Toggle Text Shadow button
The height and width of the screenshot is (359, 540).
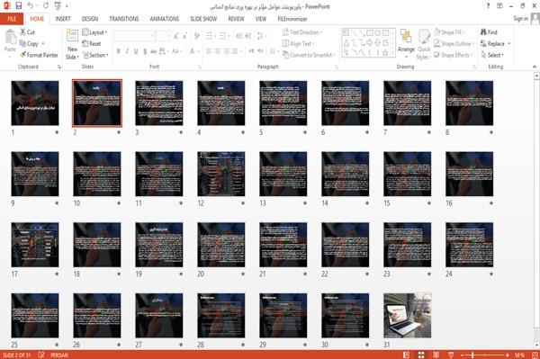tap(145, 51)
